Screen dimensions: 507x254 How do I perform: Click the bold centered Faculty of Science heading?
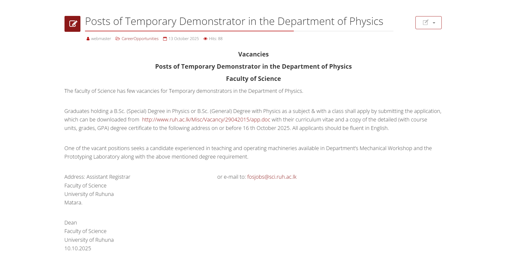pyautogui.click(x=253, y=79)
